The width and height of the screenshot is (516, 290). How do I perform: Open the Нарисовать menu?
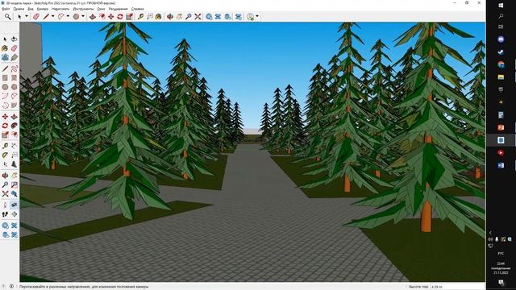coord(60,9)
